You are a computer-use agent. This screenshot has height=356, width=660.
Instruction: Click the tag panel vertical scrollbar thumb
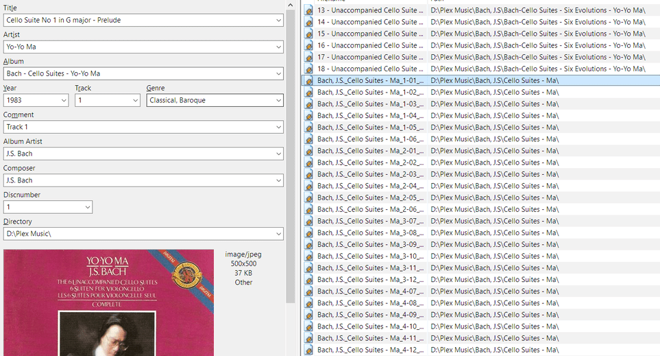(x=290, y=156)
